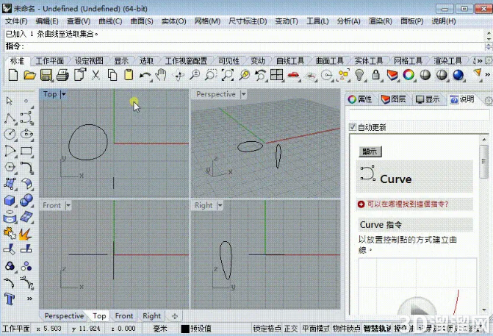Select the Control point curve tool in sidebar
This screenshot has width=493, height=336.
coord(26,118)
